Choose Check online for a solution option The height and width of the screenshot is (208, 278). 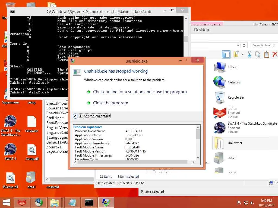coord(137,92)
